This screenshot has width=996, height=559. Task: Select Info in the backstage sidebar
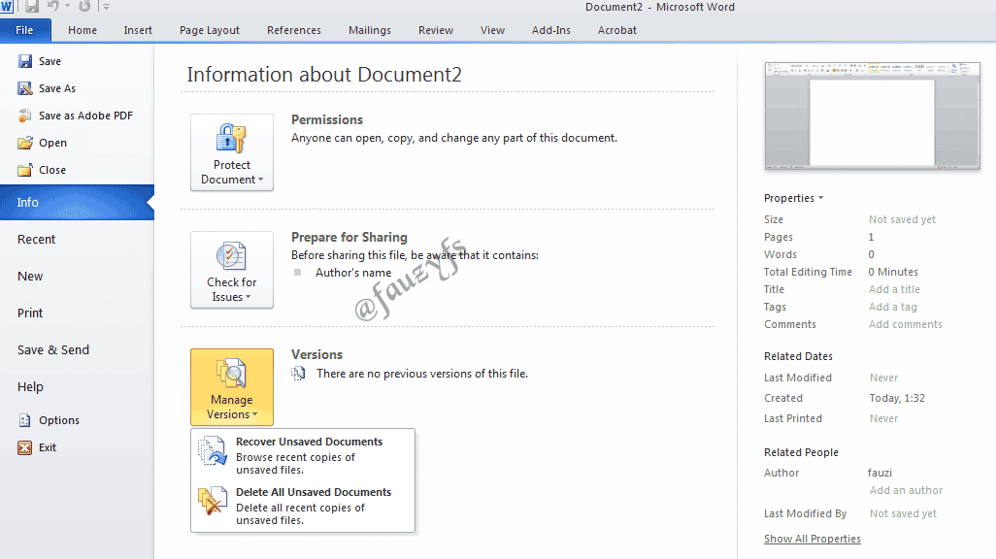click(x=77, y=202)
